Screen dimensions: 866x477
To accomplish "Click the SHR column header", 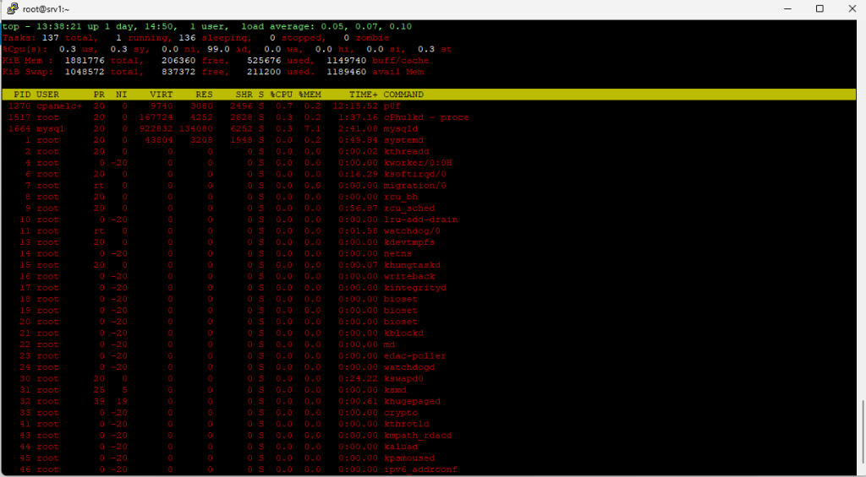I will [x=244, y=95].
